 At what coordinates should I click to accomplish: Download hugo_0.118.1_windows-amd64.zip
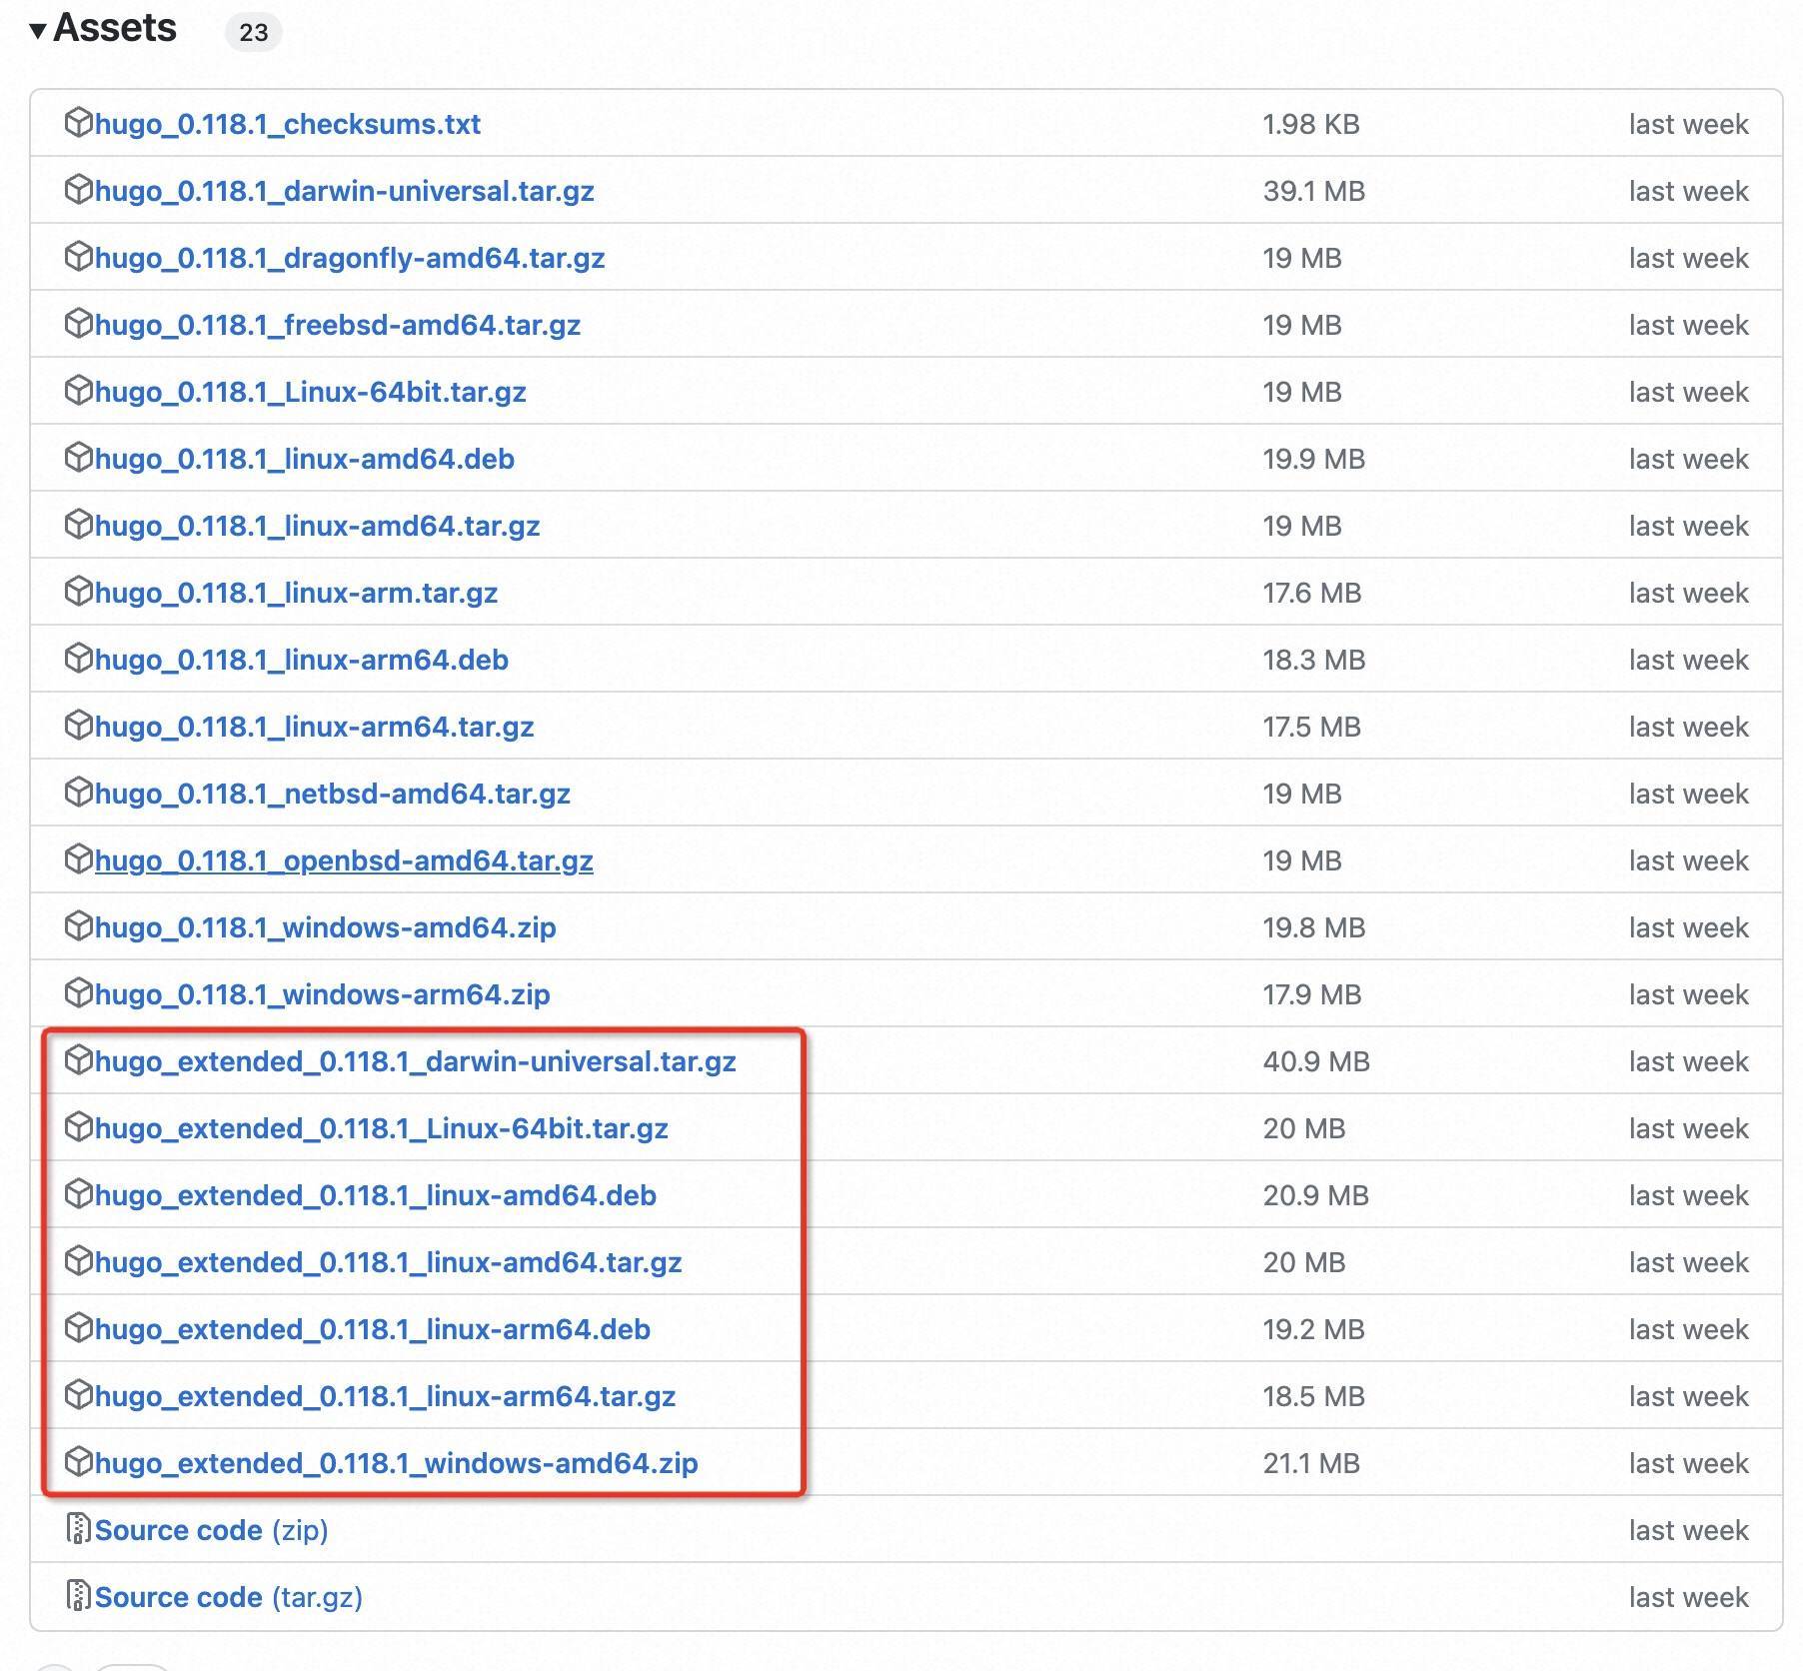(325, 927)
